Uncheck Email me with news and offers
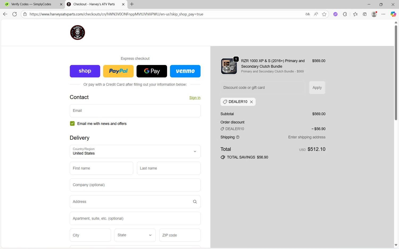Image resolution: width=399 pixels, height=249 pixels. coord(72,124)
